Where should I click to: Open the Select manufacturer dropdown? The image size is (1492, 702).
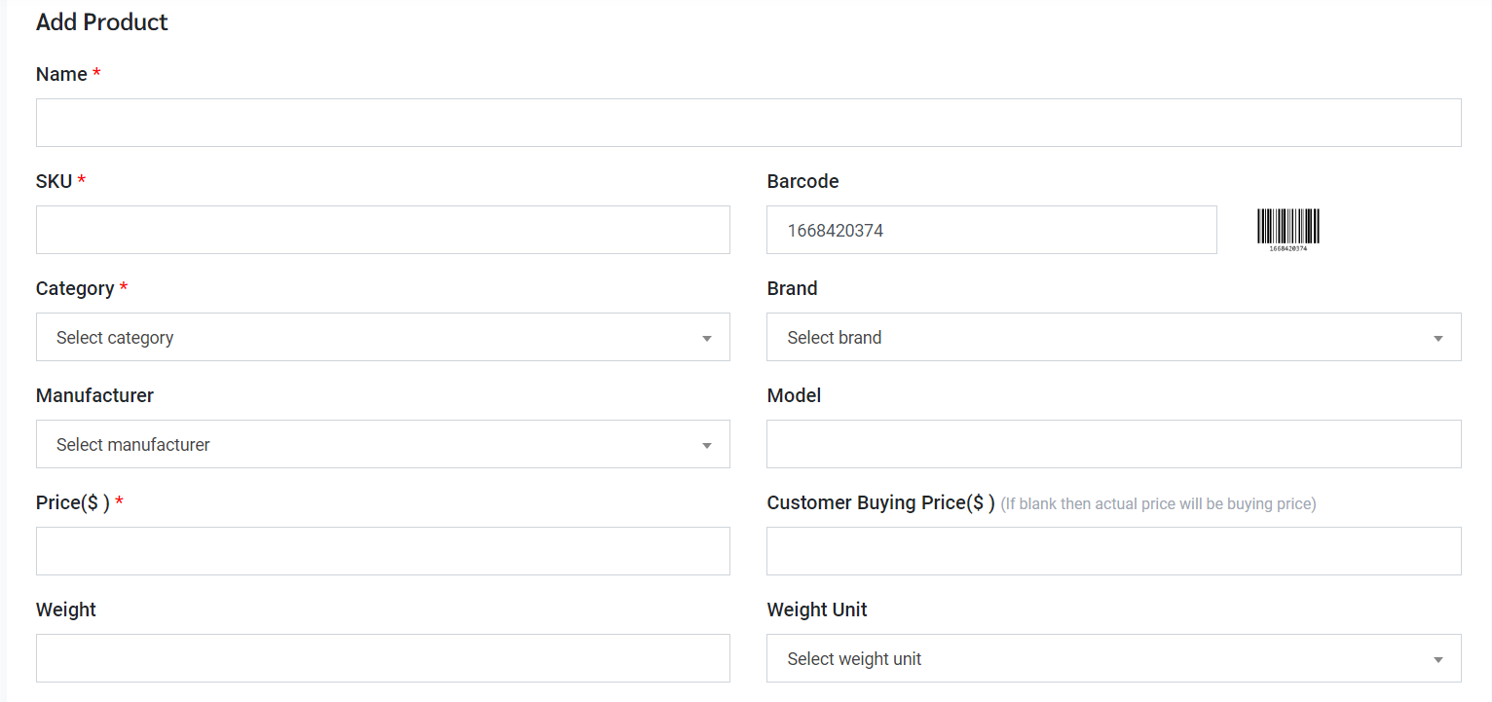tap(383, 444)
